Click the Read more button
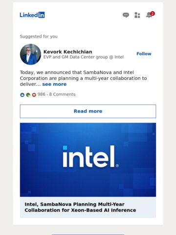Screen dimensions: 176x235 [x=88, y=111]
